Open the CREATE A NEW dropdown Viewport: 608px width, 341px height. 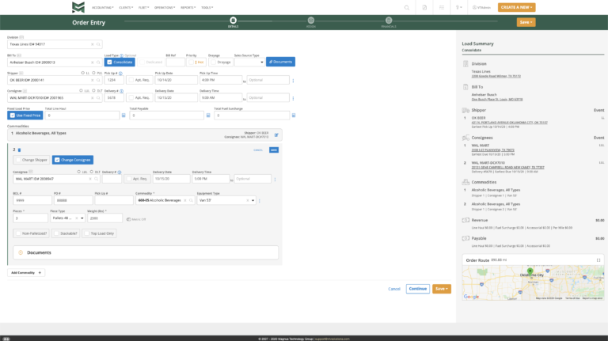(516, 7)
